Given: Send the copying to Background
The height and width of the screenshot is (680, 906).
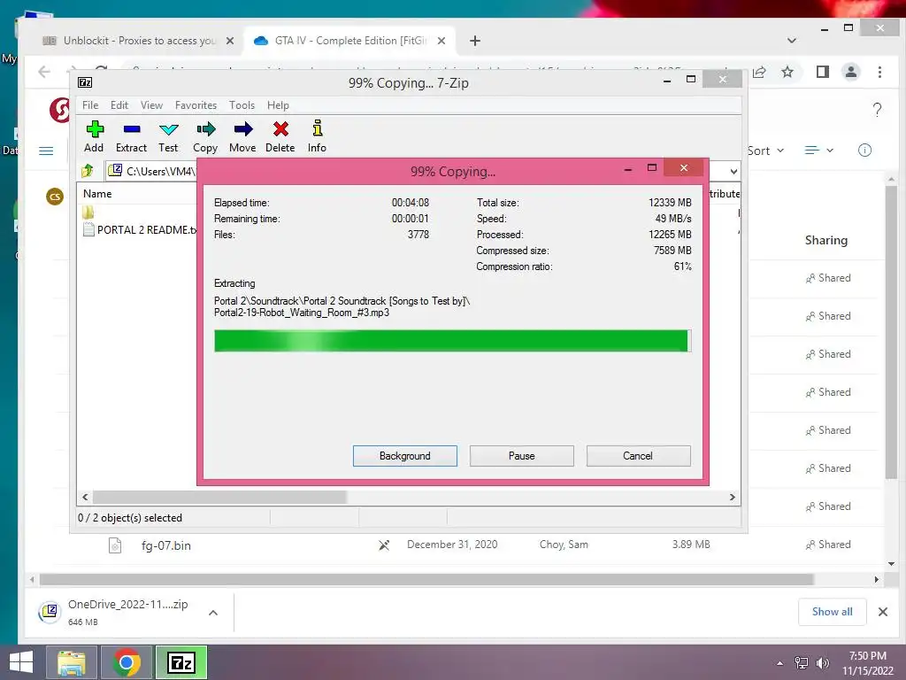Looking at the screenshot, I should 405,456.
